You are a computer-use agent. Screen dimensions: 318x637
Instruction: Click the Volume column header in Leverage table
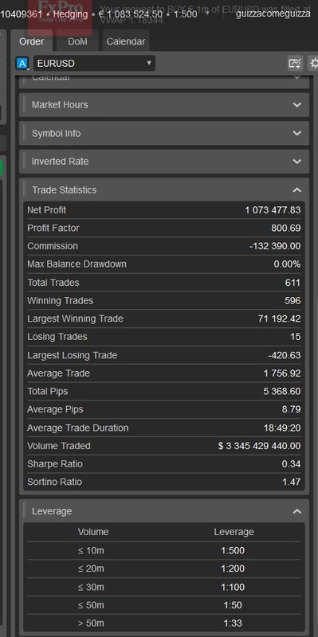coord(93,532)
